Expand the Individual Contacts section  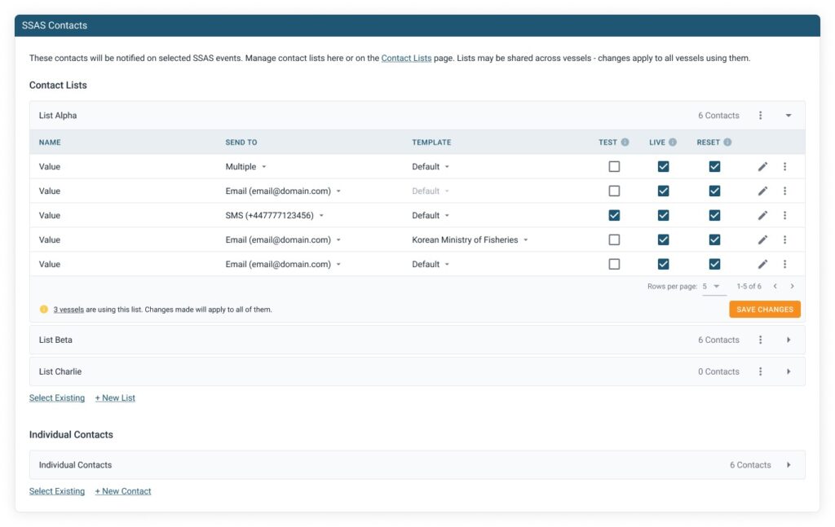point(789,465)
